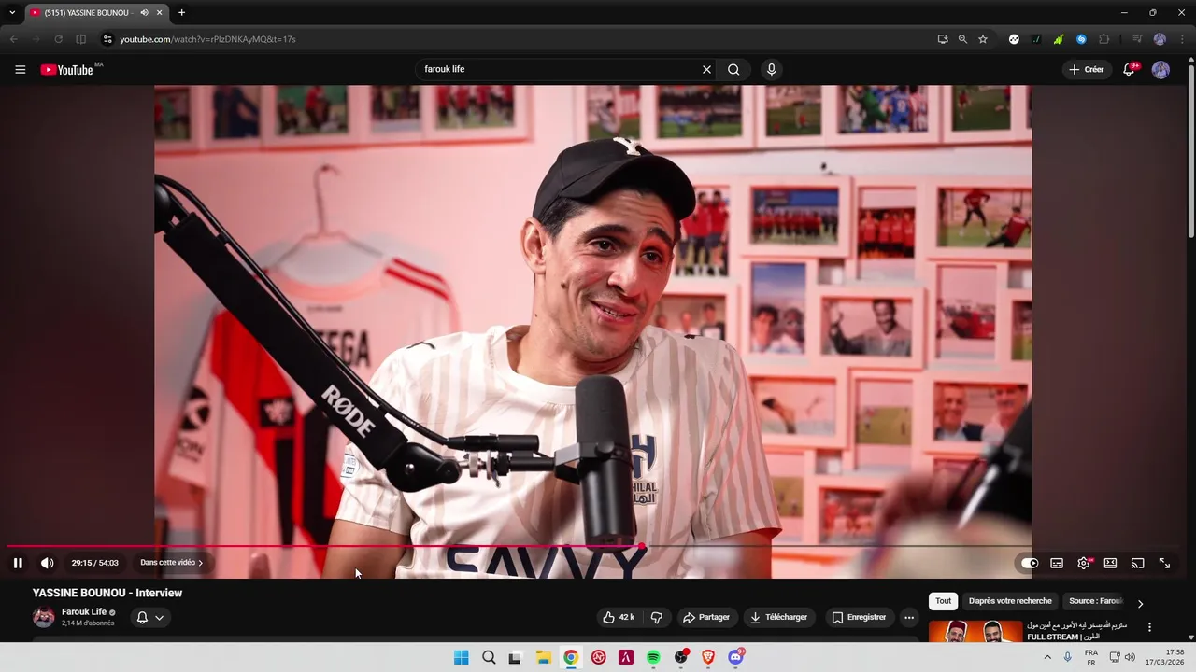Expand the subscription notification bell dropdown
The width and height of the screenshot is (1196, 672).
[x=149, y=617]
